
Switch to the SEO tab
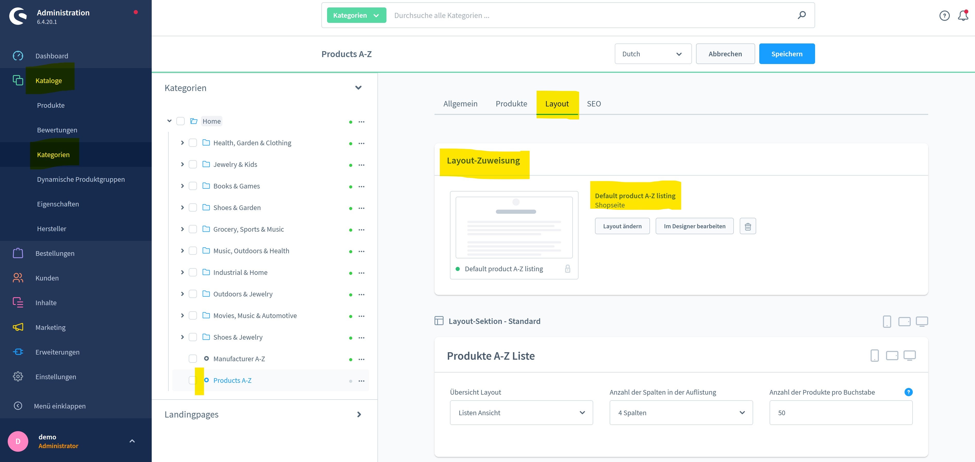594,103
